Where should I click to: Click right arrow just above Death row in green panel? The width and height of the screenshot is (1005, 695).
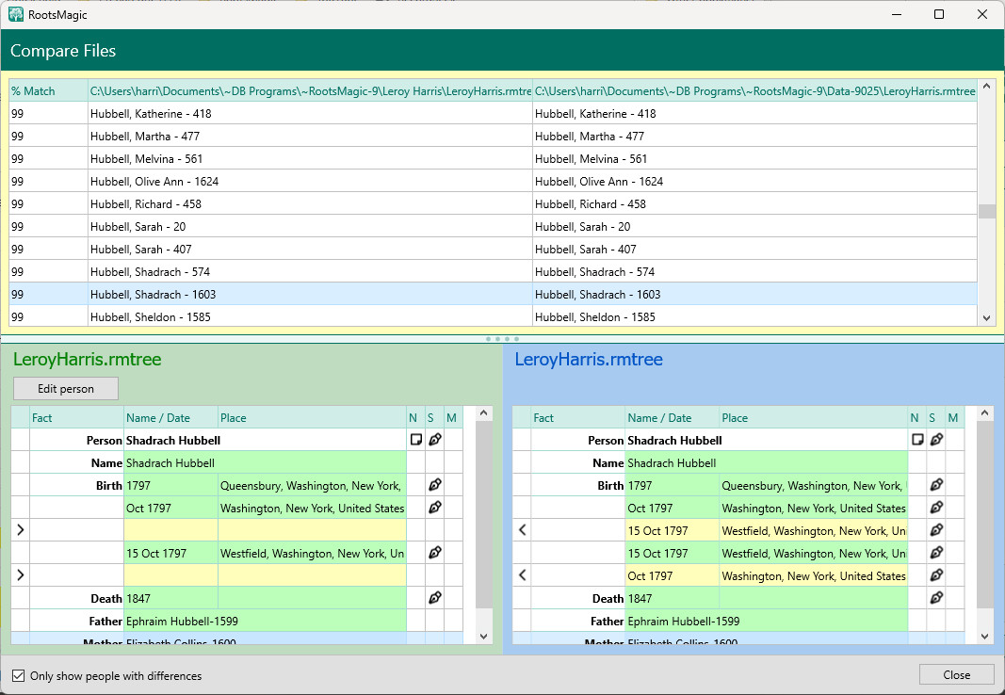[x=21, y=575]
